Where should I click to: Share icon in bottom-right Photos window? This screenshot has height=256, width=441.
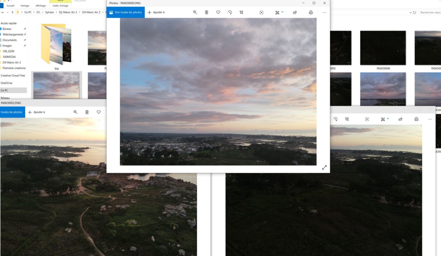(400, 119)
